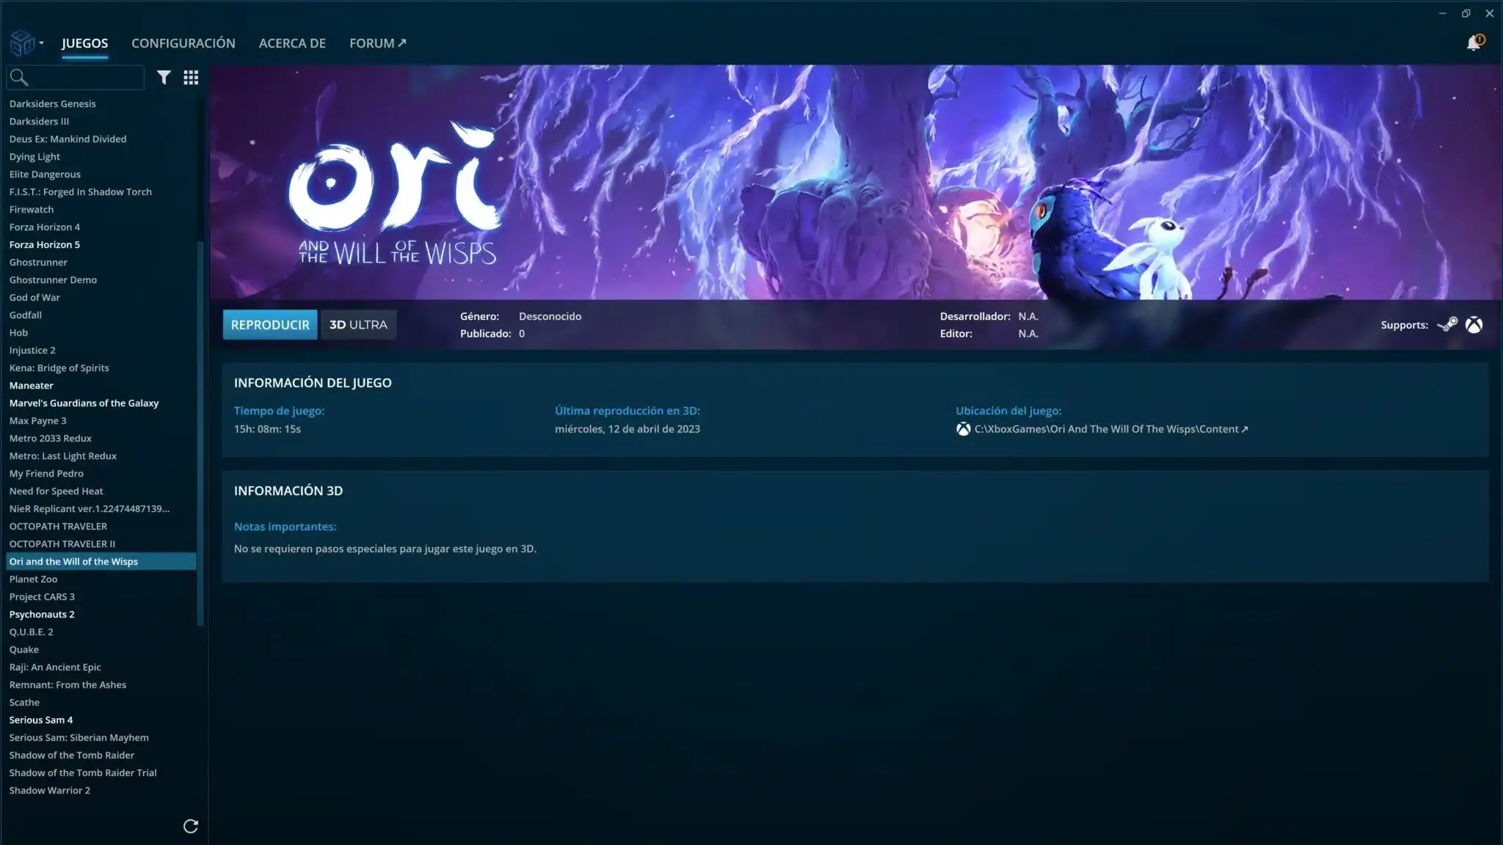Click the window minimize button
The width and height of the screenshot is (1503, 845).
click(x=1443, y=13)
